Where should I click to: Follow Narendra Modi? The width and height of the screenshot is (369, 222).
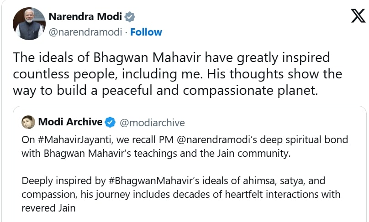coord(146,32)
